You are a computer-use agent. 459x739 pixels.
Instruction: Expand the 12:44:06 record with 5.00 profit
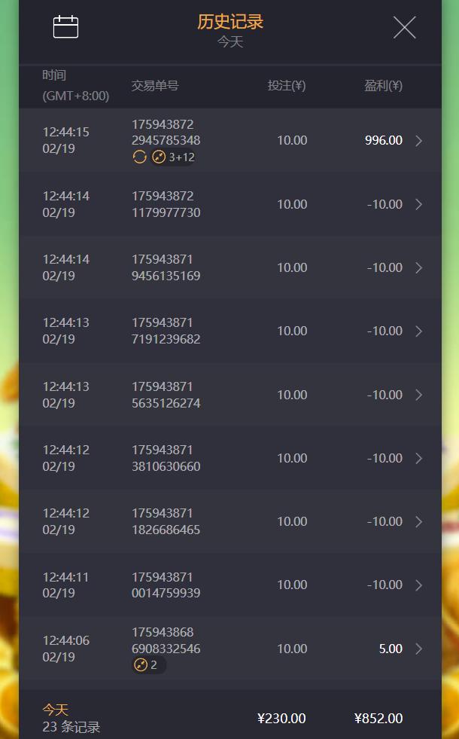tap(419, 649)
